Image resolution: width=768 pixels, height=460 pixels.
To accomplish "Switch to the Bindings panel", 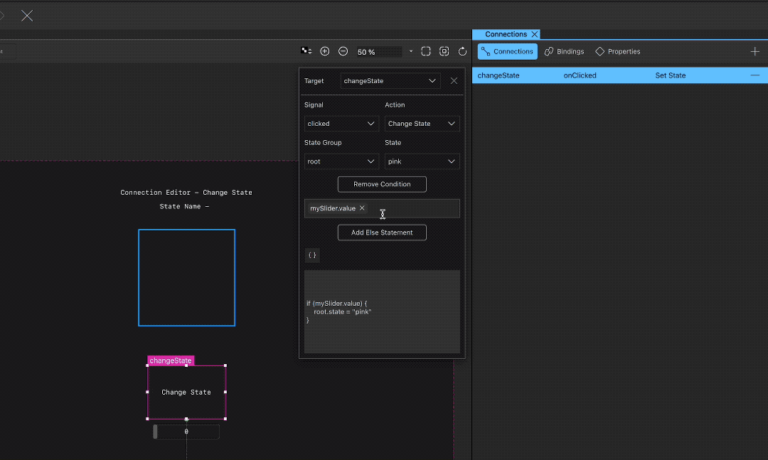I will point(565,51).
